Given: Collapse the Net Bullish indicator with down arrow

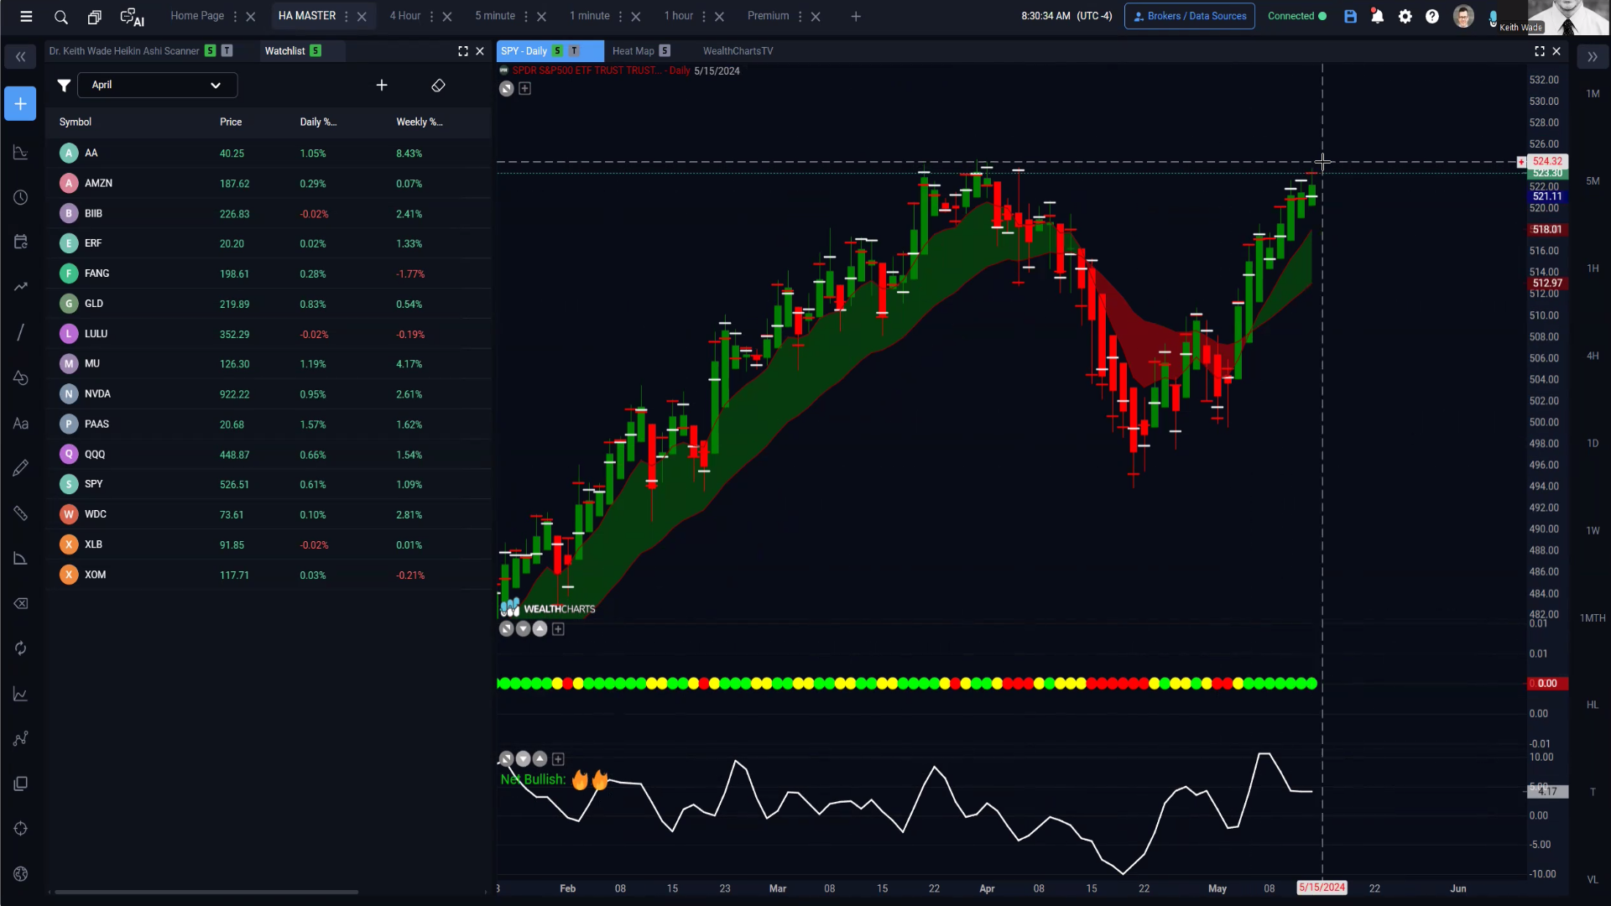Looking at the screenshot, I should pos(523,759).
